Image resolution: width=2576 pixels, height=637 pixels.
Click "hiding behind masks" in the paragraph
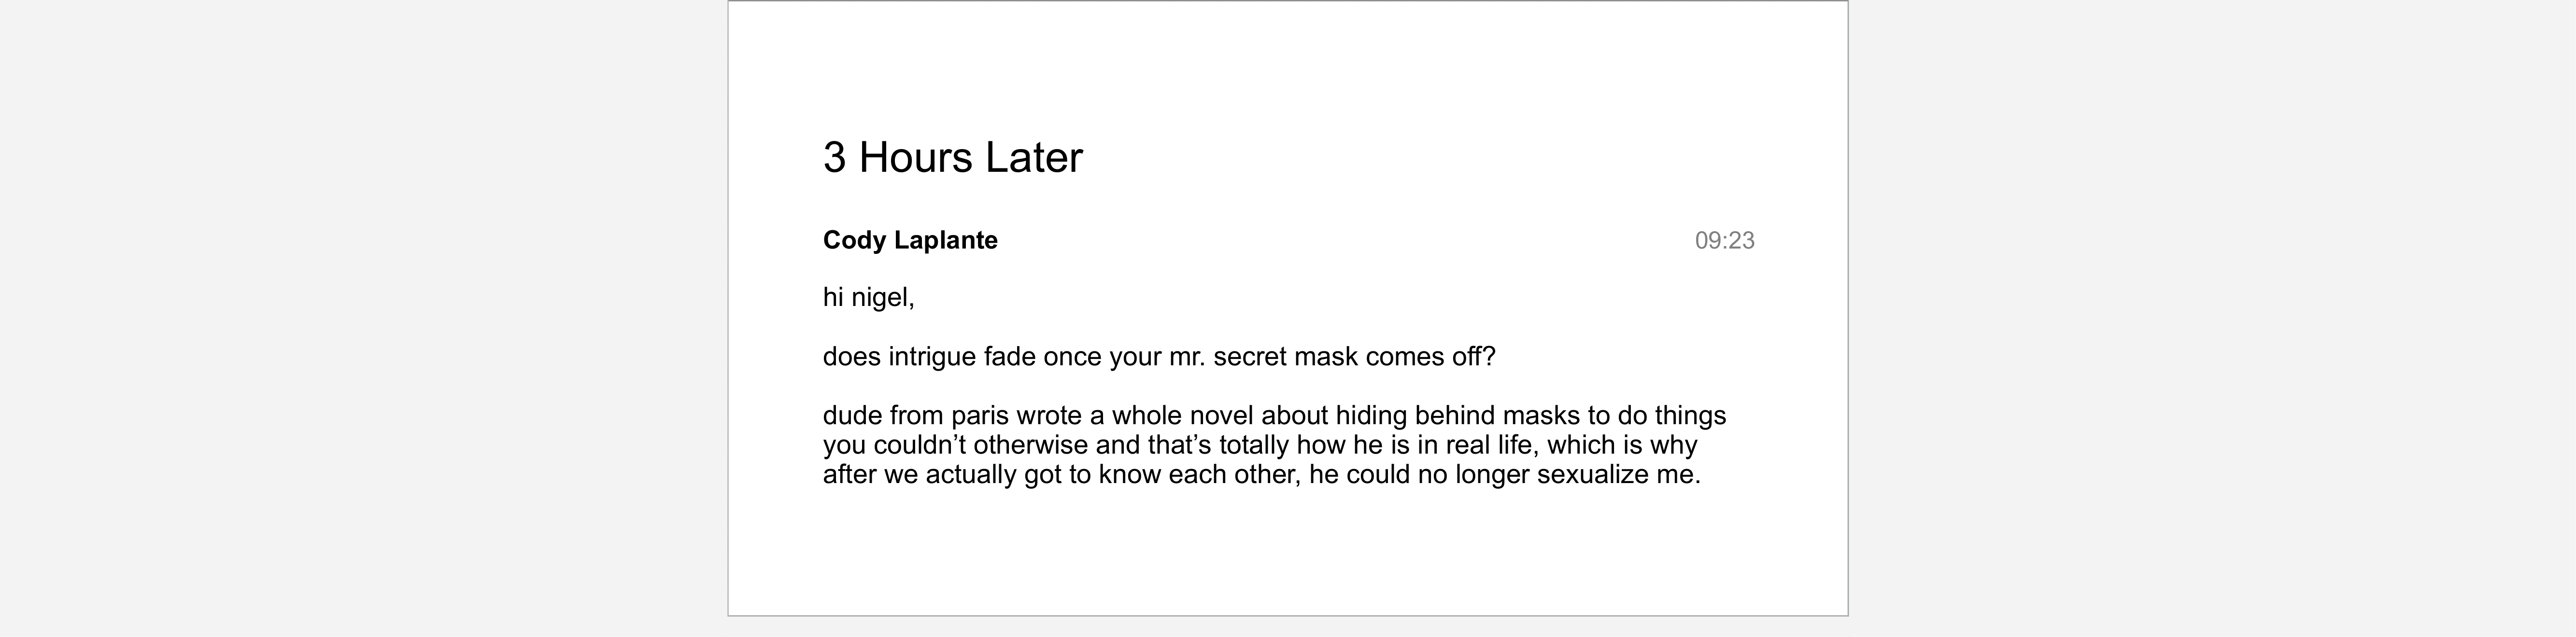1456,415
